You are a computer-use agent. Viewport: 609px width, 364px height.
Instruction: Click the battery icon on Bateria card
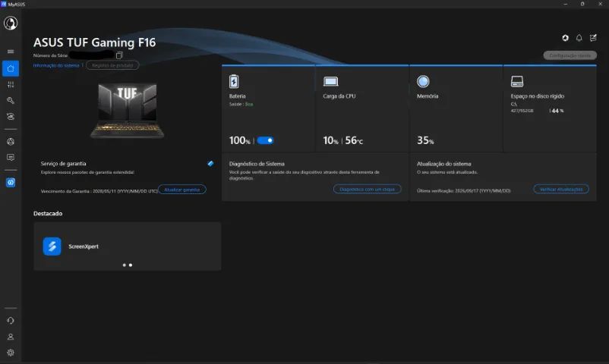[x=234, y=81]
